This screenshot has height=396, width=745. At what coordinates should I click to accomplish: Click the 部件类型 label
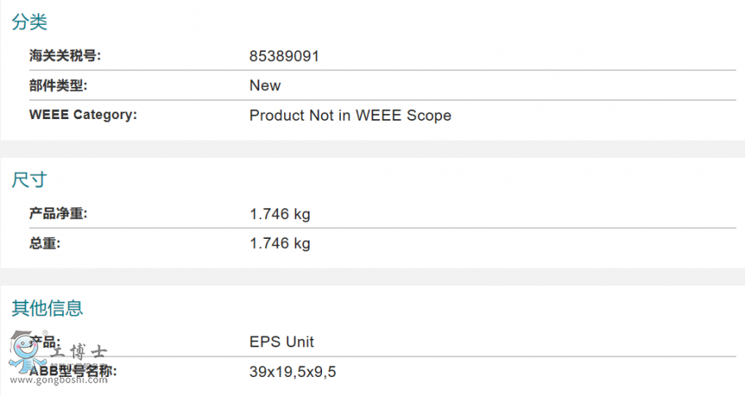pyautogui.click(x=58, y=85)
